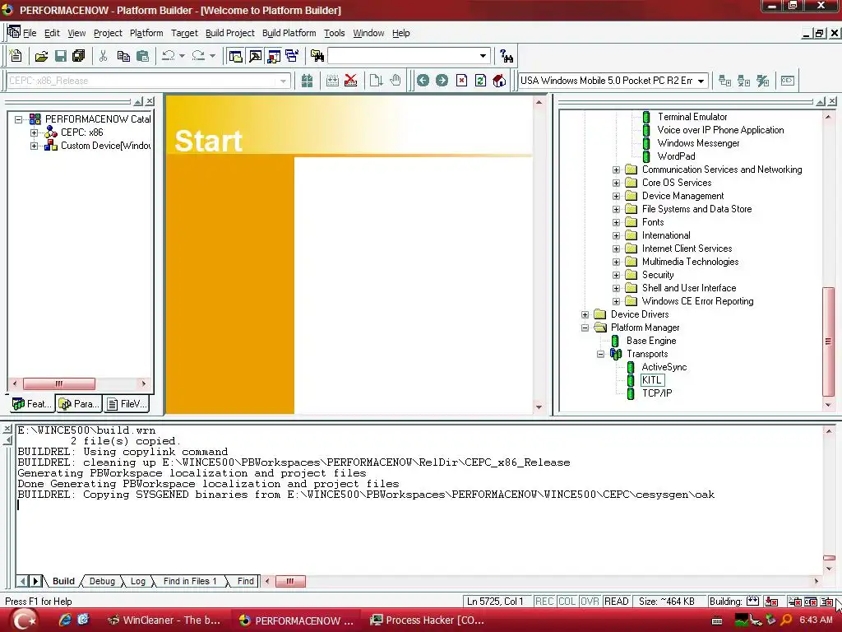Click the Back green arrow icon
Image resolution: width=842 pixels, height=632 pixels.
[x=423, y=81]
